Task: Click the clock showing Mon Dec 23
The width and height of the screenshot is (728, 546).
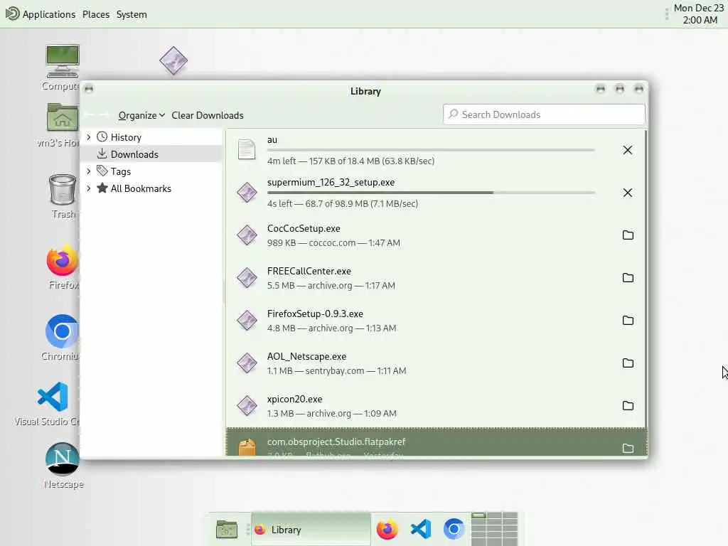Action: [699, 14]
